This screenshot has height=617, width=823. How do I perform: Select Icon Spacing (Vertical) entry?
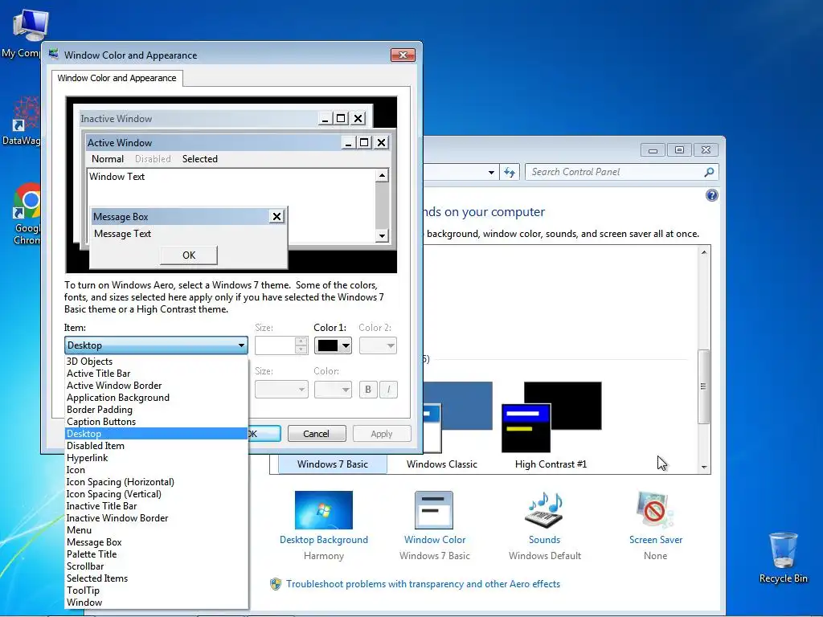point(156,494)
